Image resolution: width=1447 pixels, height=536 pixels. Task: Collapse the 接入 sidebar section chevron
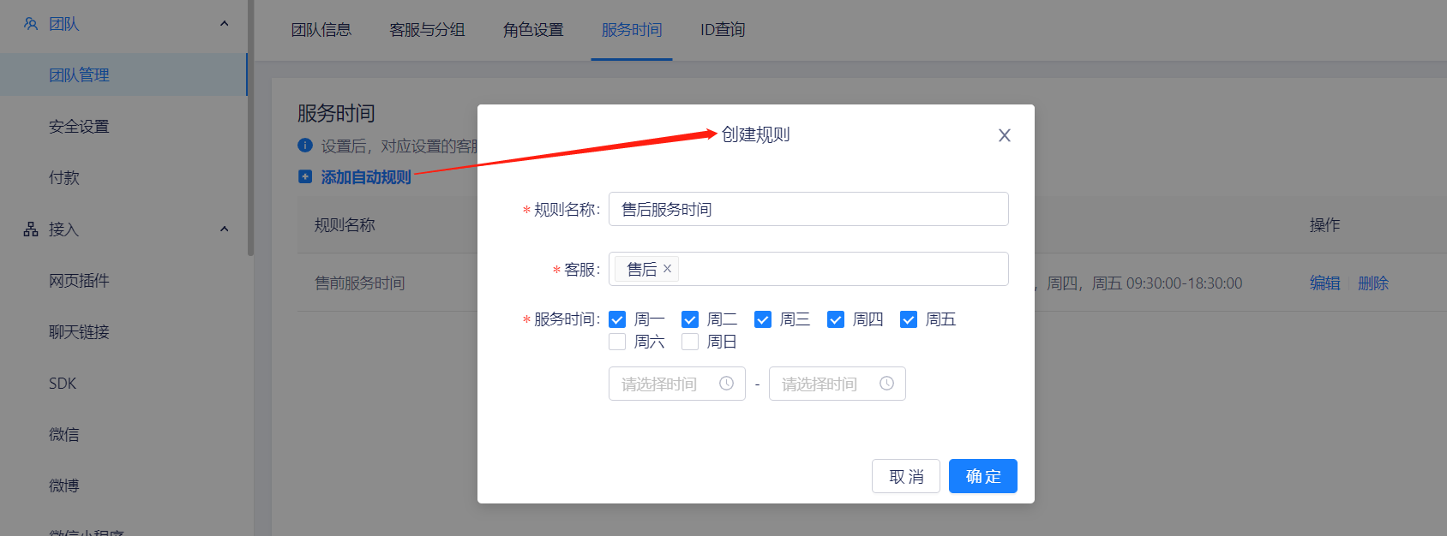(x=225, y=229)
